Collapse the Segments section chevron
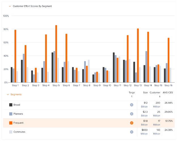 8,94
